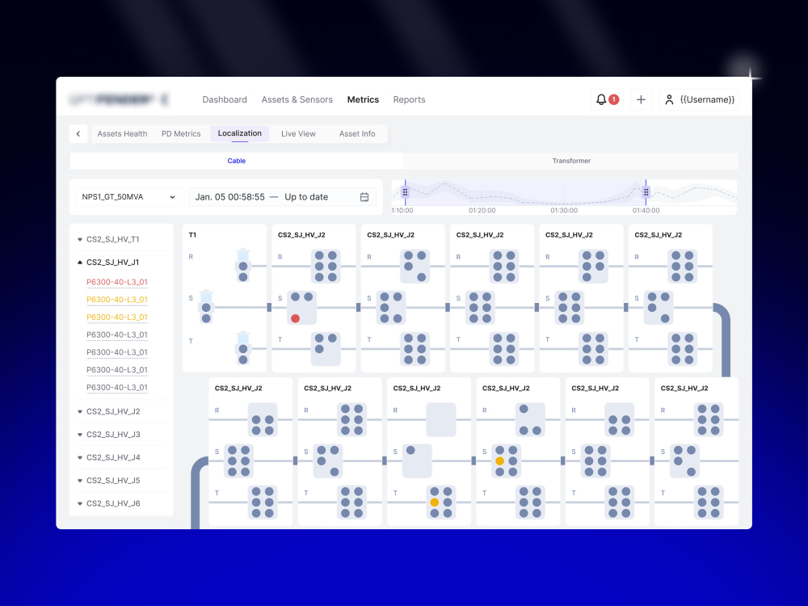Open the Dashboard menu
The image size is (808, 606).
point(224,99)
